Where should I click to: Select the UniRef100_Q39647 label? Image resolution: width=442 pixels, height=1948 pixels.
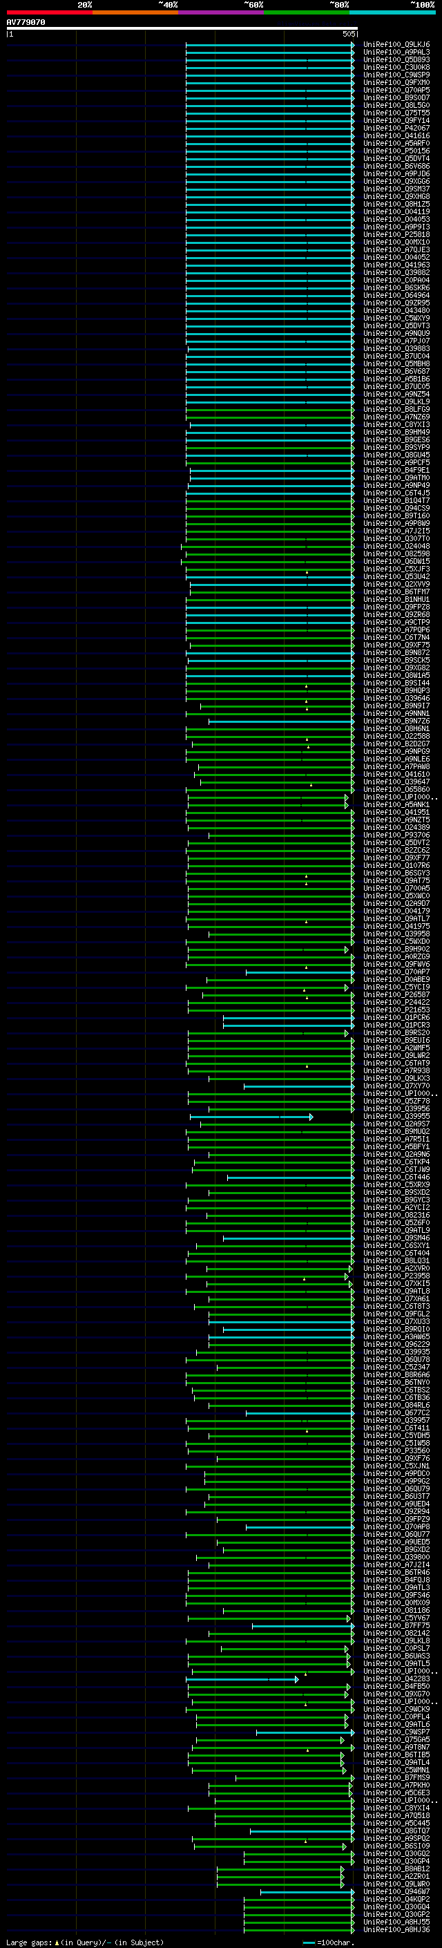coord(396,782)
